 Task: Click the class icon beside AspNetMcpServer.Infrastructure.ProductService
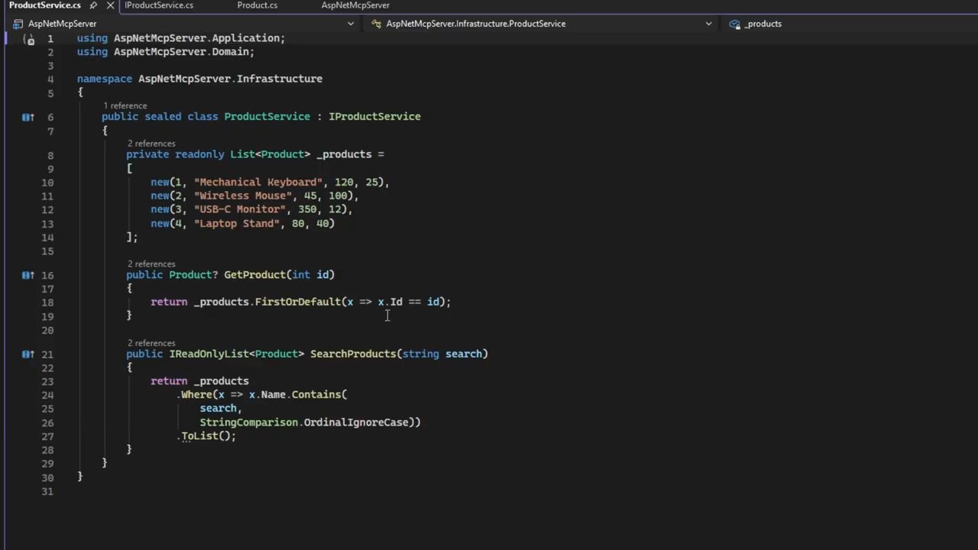click(377, 24)
